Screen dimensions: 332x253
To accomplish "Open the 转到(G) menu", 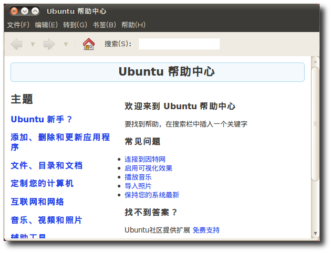I will (75, 25).
